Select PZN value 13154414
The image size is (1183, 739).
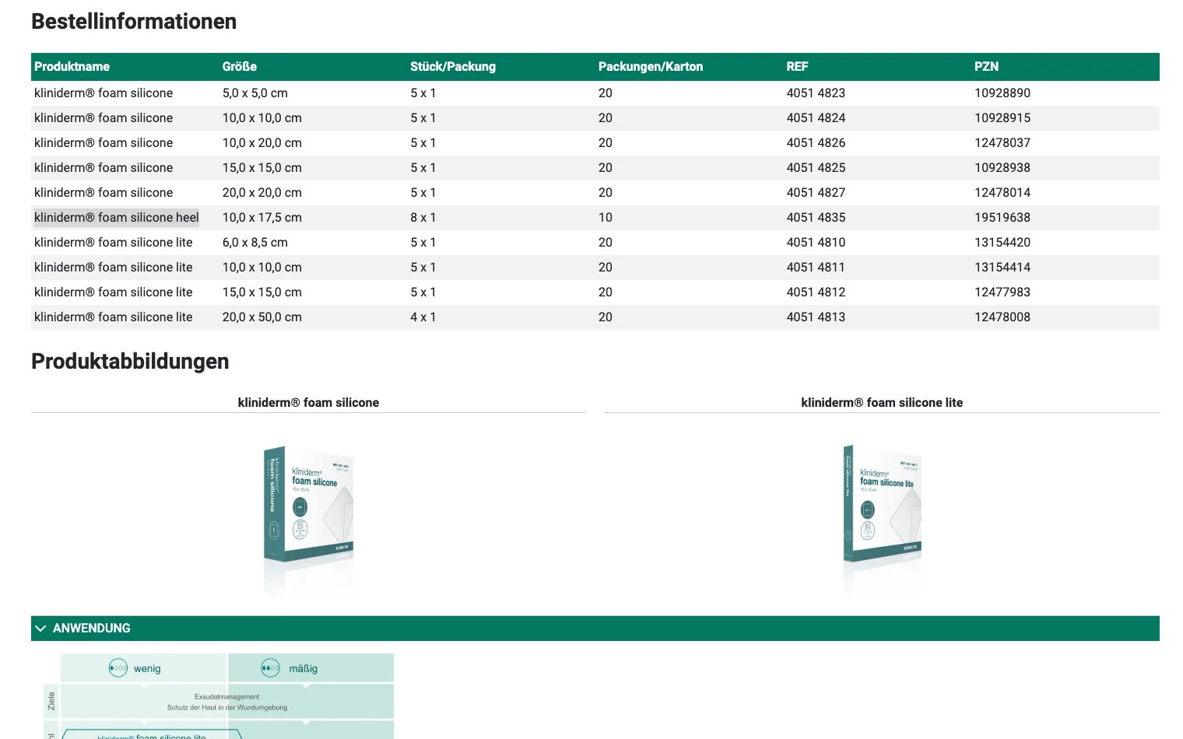(1002, 268)
